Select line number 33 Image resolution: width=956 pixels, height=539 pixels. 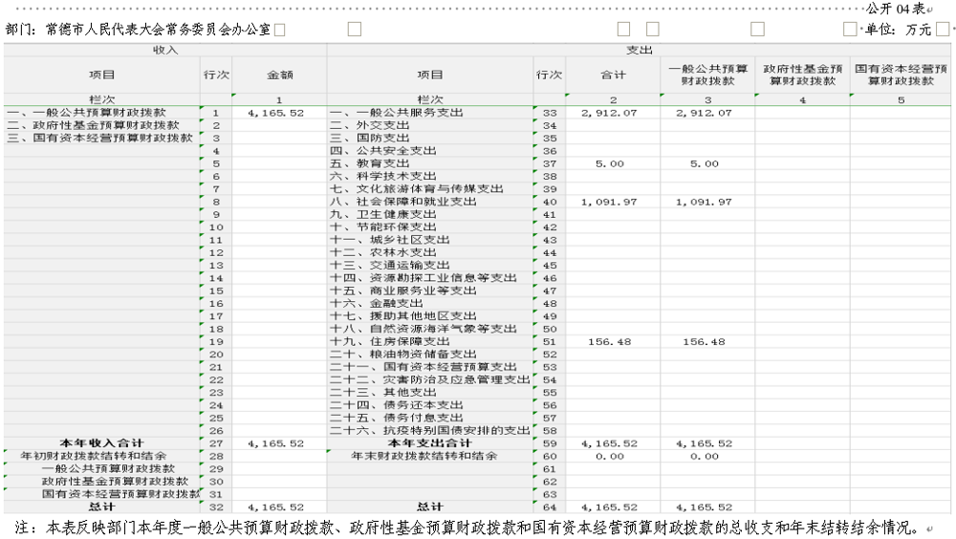point(550,114)
